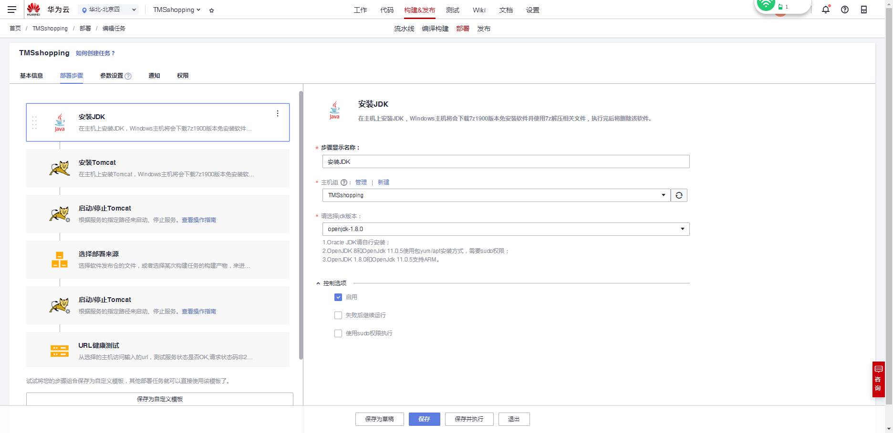The width and height of the screenshot is (893, 433).
Task: Open 构建&发布 in top navigation
Action: [x=419, y=10]
